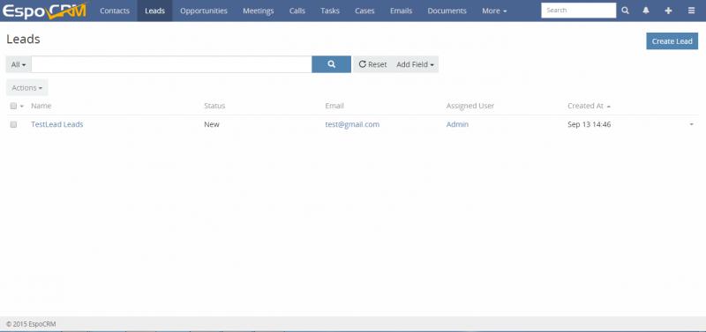Click the blue leads search button

click(332, 64)
